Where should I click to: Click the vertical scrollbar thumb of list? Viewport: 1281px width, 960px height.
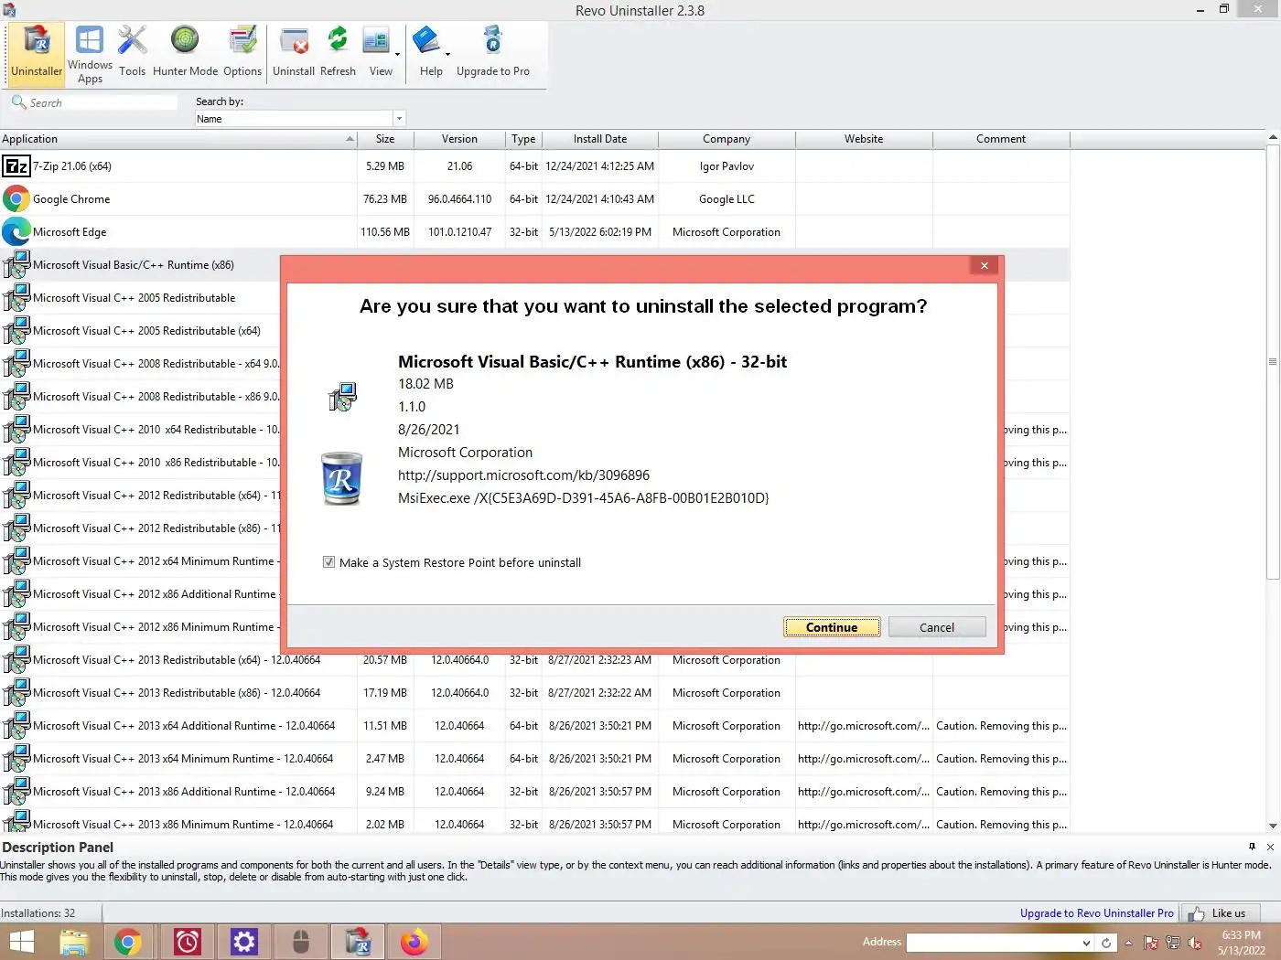click(1273, 361)
